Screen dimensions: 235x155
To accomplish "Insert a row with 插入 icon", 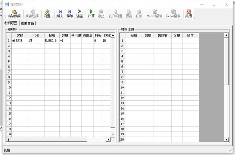I will click(60, 14).
